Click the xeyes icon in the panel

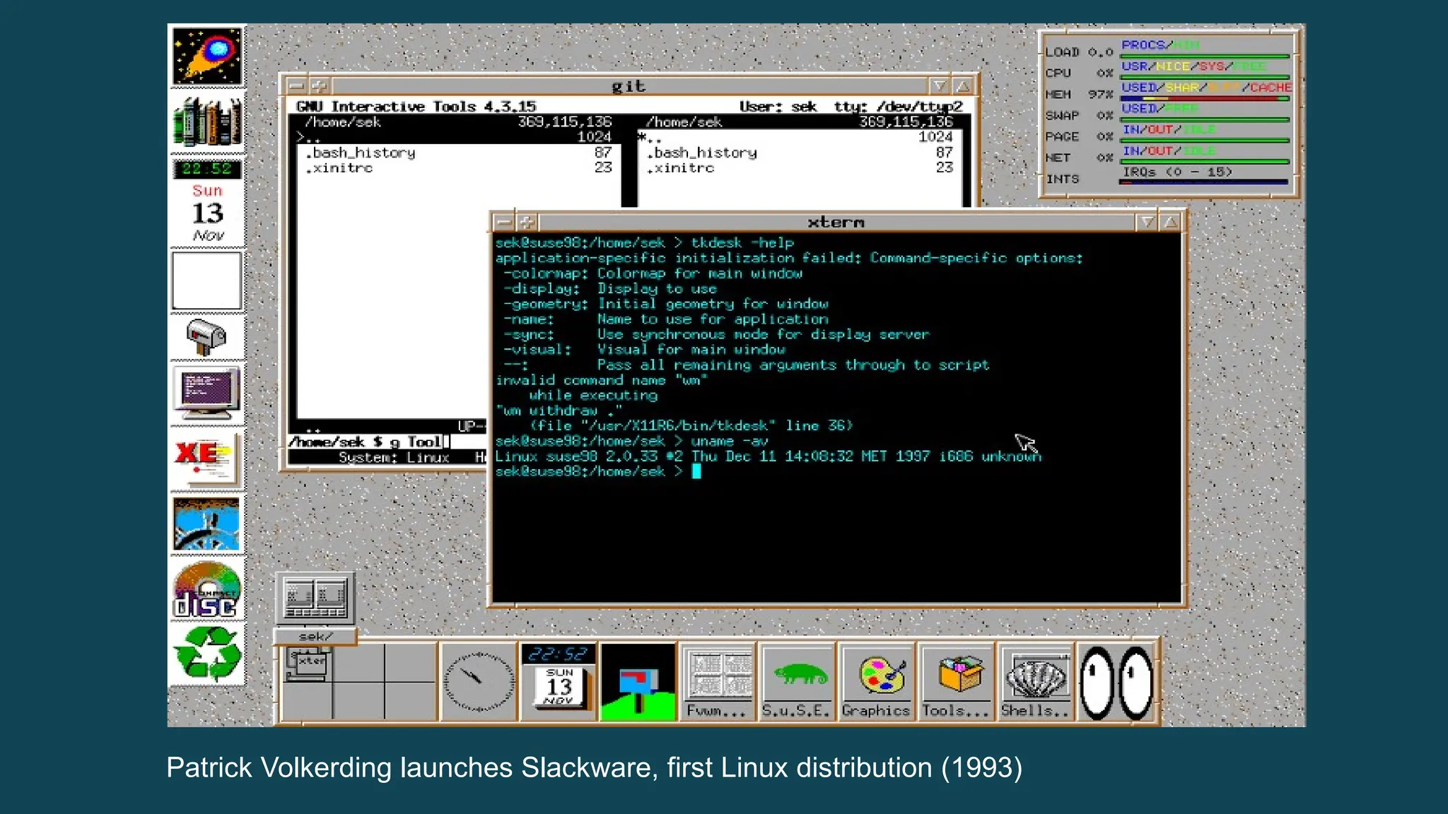pos(1117,683)
